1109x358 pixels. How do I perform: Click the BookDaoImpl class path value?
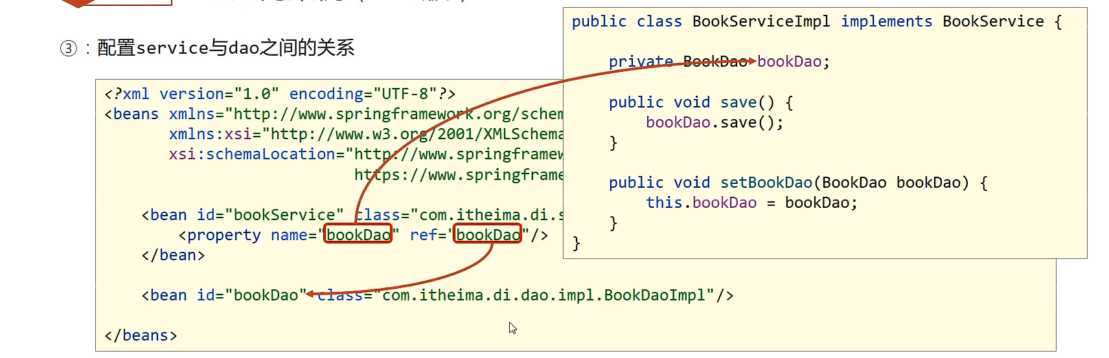547,295
